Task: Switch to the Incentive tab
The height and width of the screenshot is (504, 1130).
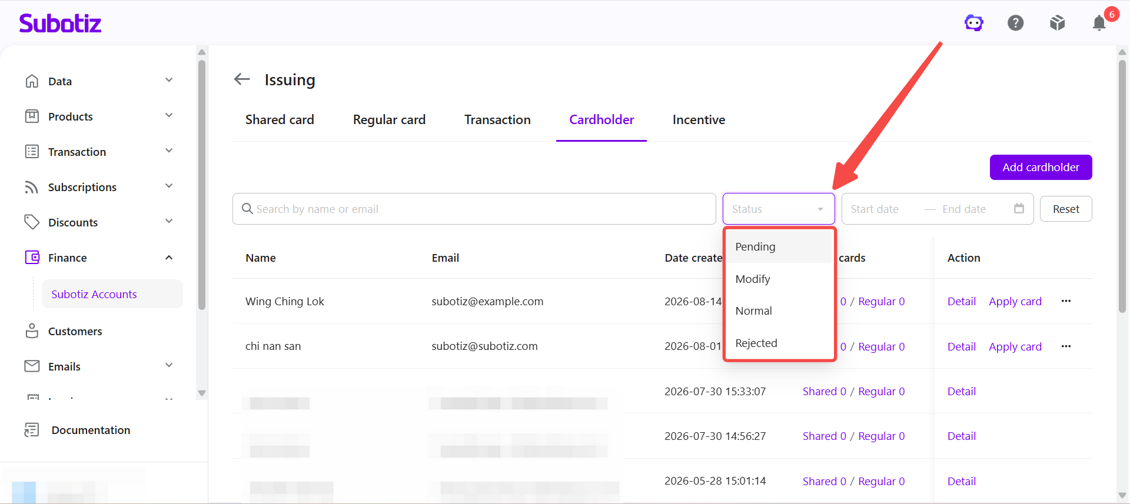Action: pyautogui.click(x=699, y=119)
